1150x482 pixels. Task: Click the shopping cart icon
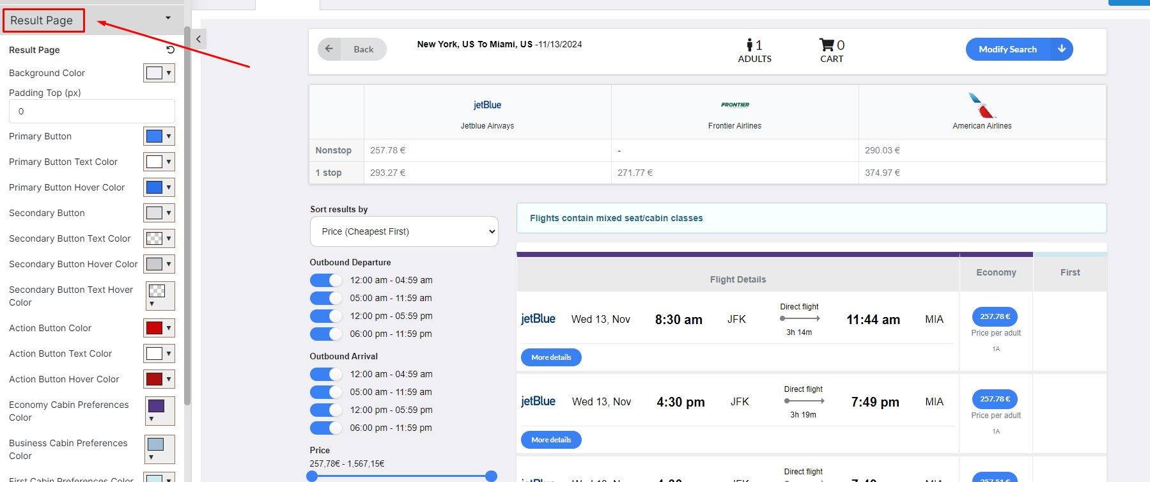[827, 45]
